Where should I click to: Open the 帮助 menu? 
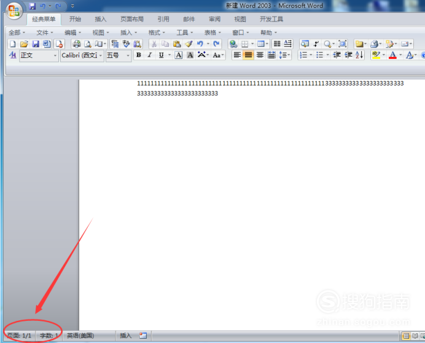268,33
